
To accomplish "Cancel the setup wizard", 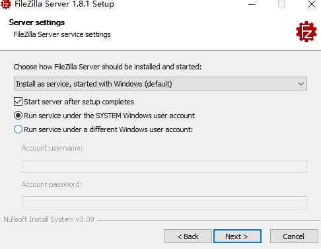I will [x=294, y=236].
